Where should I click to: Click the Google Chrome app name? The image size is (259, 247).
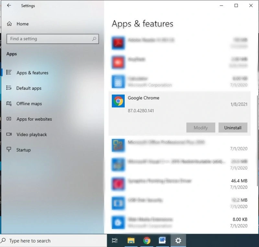click(x=143, y=98)
